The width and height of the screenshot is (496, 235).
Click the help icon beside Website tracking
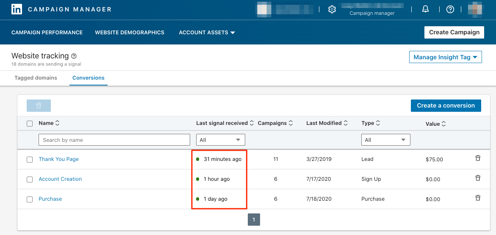[74, 56]
